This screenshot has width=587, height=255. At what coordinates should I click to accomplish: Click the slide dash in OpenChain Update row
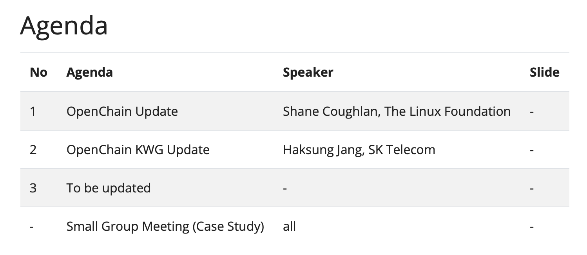coord(532,111)
